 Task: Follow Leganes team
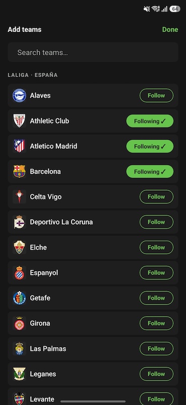point(156,374)
